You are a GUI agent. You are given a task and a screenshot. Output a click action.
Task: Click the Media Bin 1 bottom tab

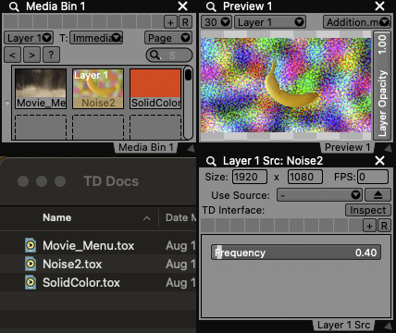[146, 147]
